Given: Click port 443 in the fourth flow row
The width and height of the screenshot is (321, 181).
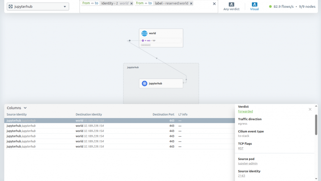Looking at the screenshot, I should (172, 136).
